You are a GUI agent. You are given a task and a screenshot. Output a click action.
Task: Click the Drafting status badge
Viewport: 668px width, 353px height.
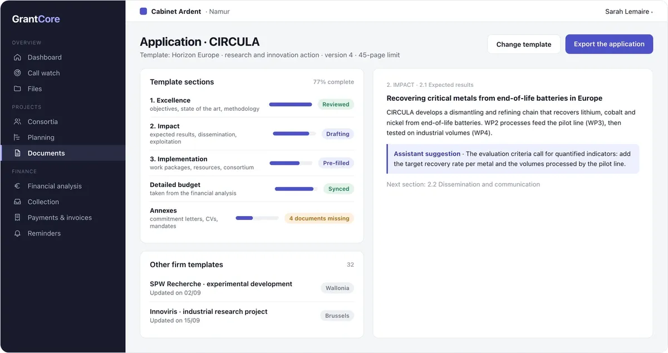tap(338, 134)
